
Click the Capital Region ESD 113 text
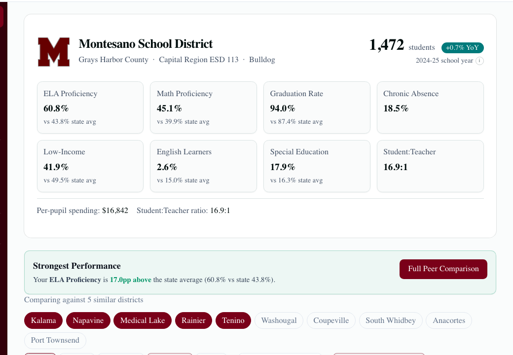tap(199, 60)
